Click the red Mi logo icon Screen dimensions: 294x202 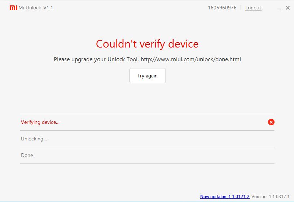pyautogui.click(x=13, y=8)
